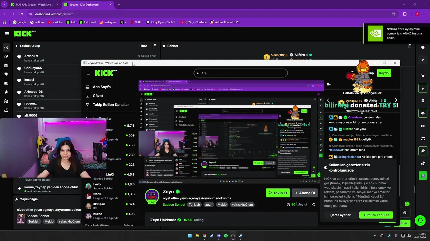Select the yakışıklıoğlum tag under Zeyn's title
430x241 pixels.
tap(242, 205)
